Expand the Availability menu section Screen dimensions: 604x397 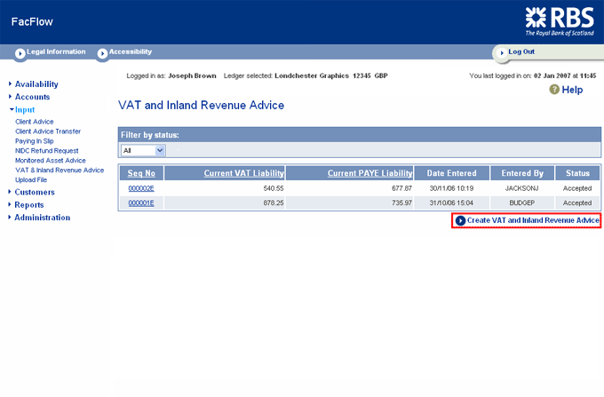pos(36,84)
